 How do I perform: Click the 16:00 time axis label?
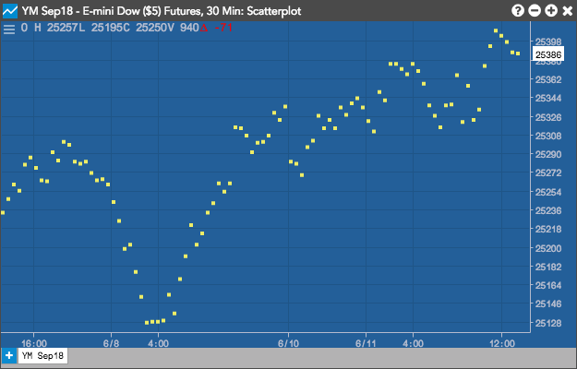tap(34, 344)
